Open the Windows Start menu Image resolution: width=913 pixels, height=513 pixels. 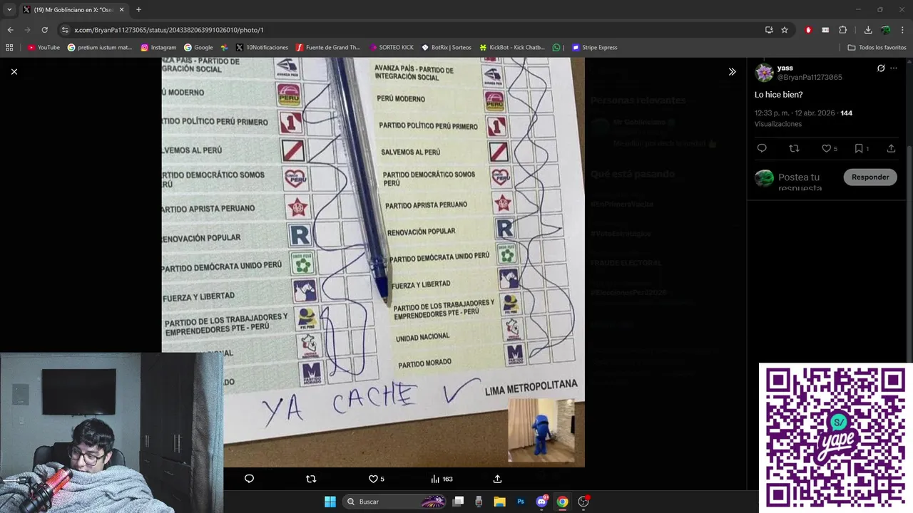[x=330, y=502]
